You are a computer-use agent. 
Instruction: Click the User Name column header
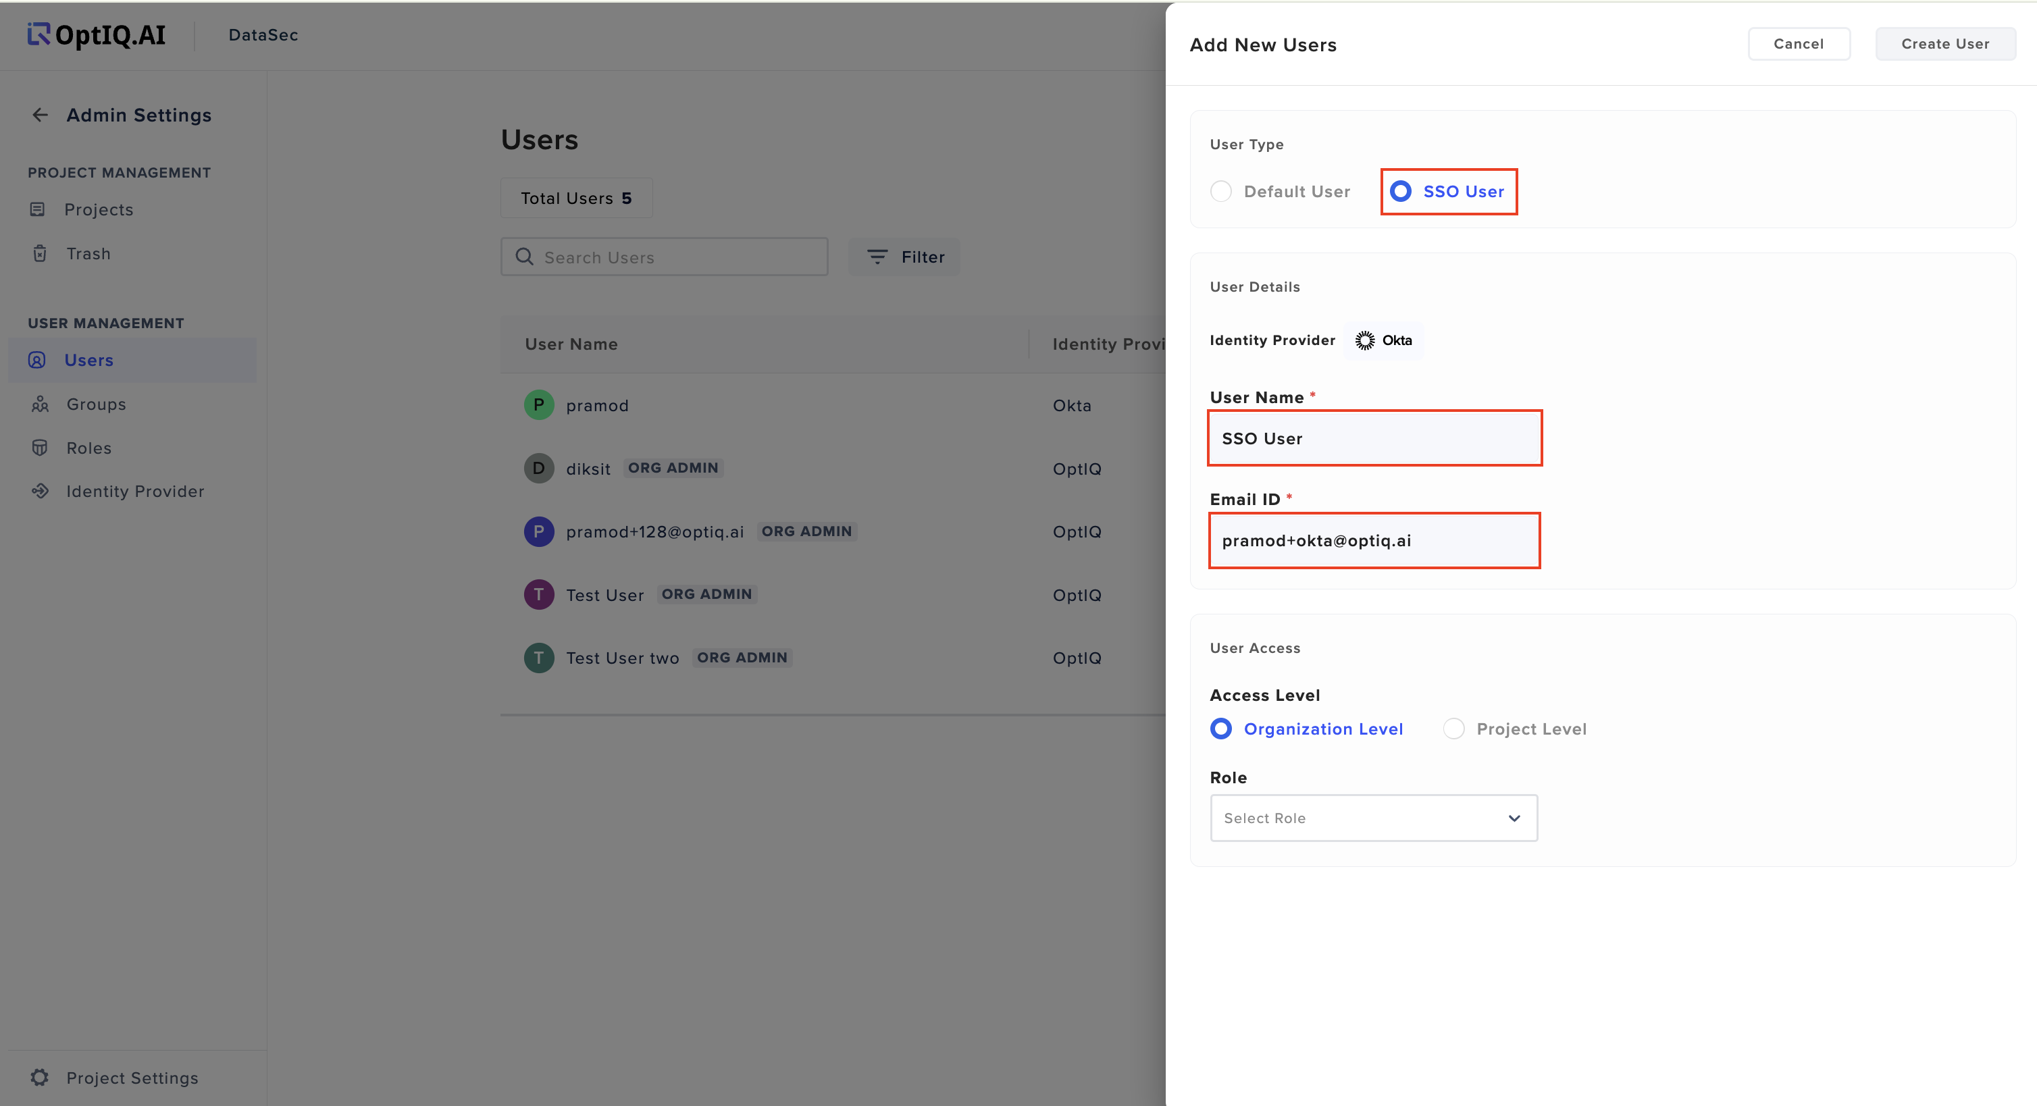click(x=571, y=344)
